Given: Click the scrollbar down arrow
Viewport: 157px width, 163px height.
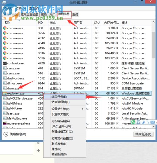Looking at the screenshot, I should pyautogui.click(x=154, y=126).
